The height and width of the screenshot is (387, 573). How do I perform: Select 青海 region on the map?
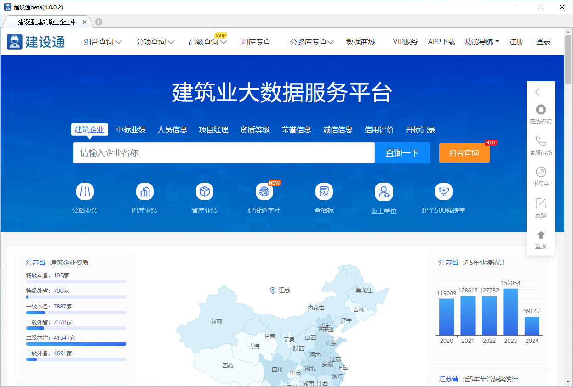pos(254,346)
